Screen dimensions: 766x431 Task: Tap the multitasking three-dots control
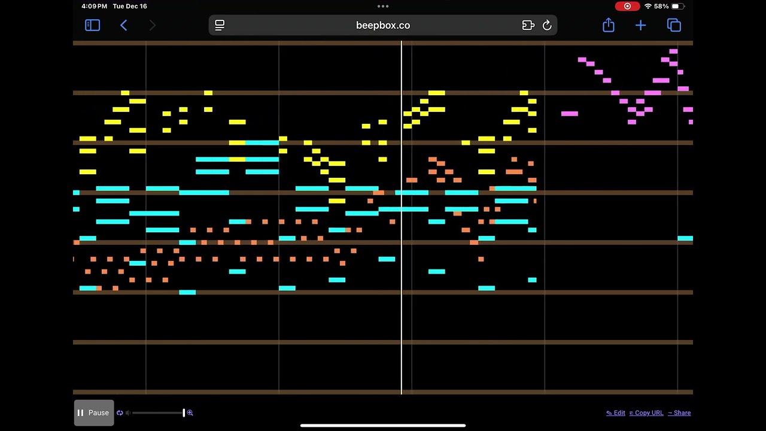click(x=383, y=6)
